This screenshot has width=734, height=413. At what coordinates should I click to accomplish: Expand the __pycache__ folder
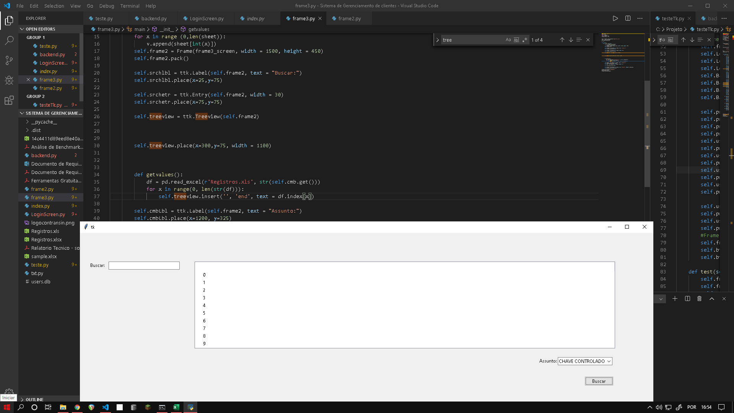tap(44, 122)
